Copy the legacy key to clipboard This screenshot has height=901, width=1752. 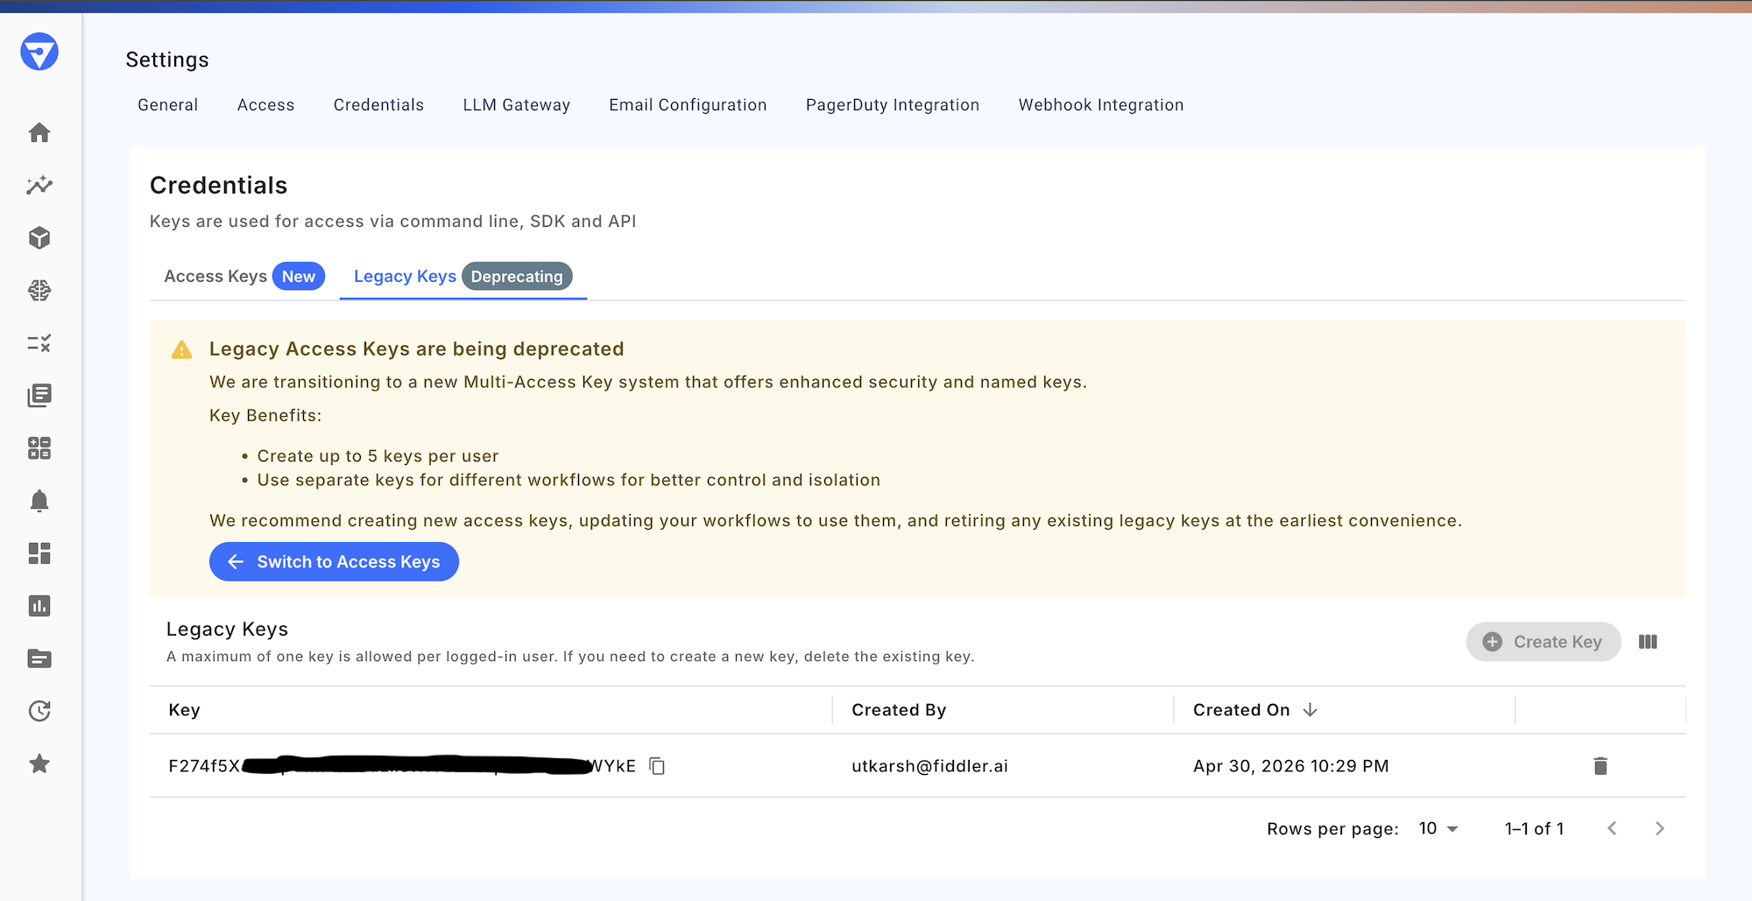coord(657,766)
